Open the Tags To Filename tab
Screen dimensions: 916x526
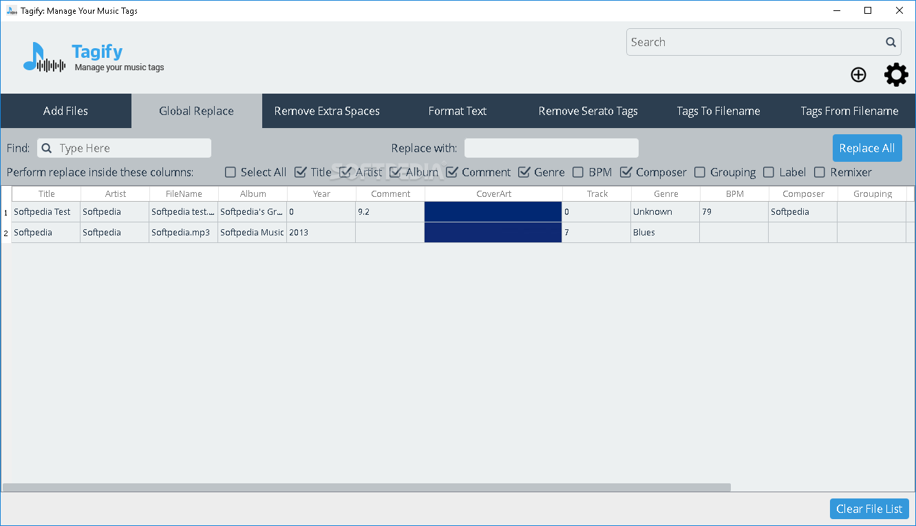tap(718, 111)
